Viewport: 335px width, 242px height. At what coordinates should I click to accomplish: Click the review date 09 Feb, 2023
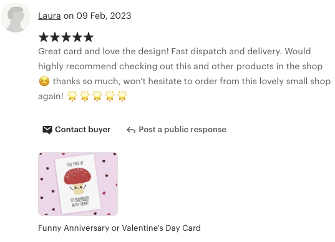(104, 16)
